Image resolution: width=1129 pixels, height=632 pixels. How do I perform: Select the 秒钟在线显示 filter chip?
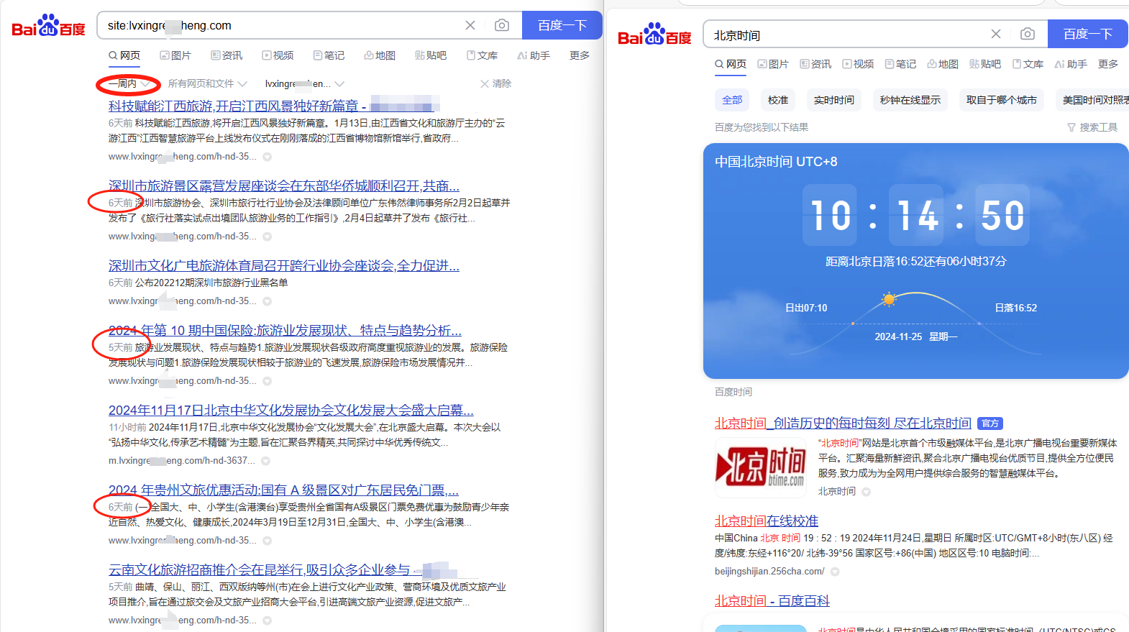(x=910, y=100)
